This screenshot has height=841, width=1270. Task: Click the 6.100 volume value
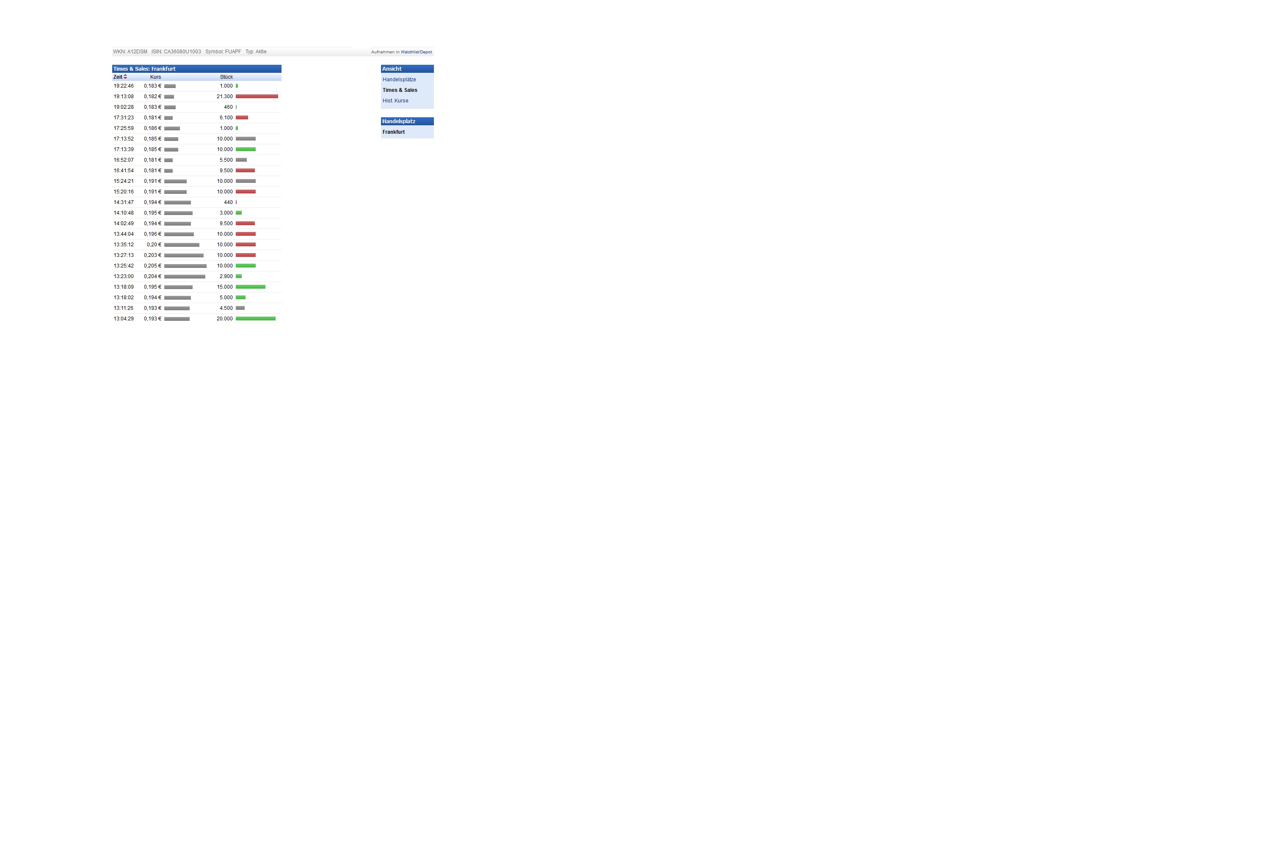226,118
